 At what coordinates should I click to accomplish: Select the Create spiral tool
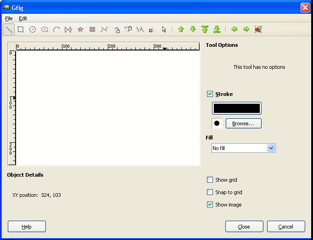point(92,29)
